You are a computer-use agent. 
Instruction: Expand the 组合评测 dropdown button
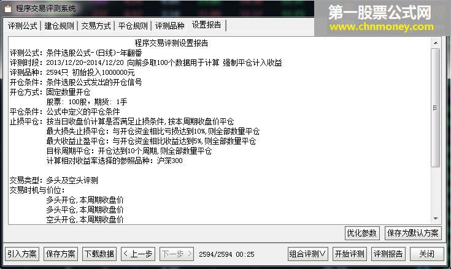click(x=308, y=254)
